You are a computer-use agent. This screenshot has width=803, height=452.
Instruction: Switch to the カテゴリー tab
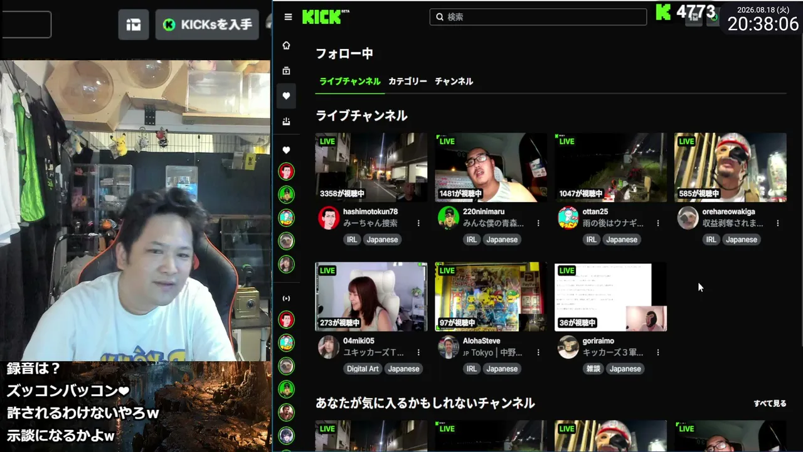(408, 82)
